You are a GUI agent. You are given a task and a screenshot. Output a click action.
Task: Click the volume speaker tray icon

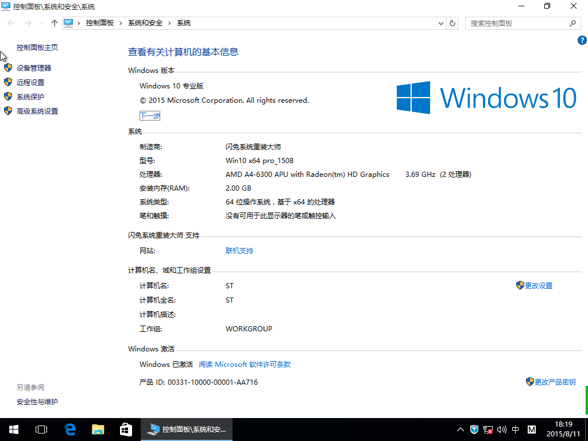click(x=501, y=430)
